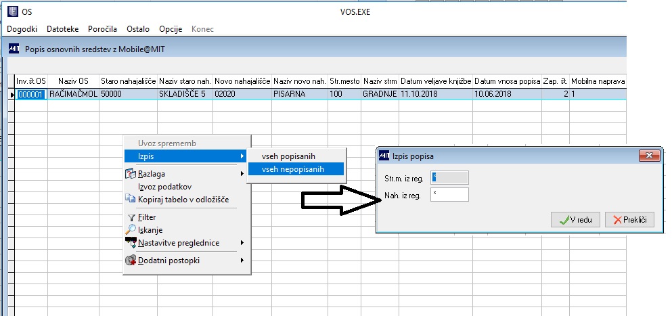Screen dimensions: 672x316
Task: Confirm with the V redu button
Action: click(575, 219)
